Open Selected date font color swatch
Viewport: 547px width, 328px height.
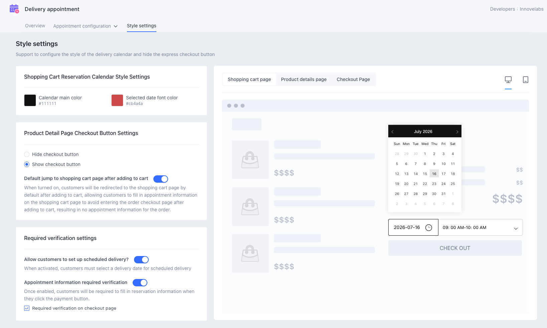click(117, 100)
